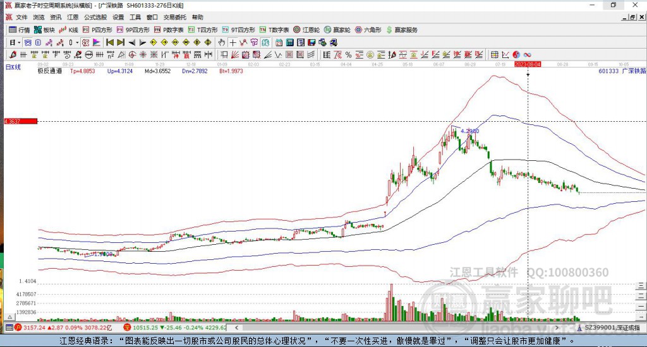Viewport: 647px width, 347px height.
Task: Open the 江恩轮 tool
Action: click(306, 30)
